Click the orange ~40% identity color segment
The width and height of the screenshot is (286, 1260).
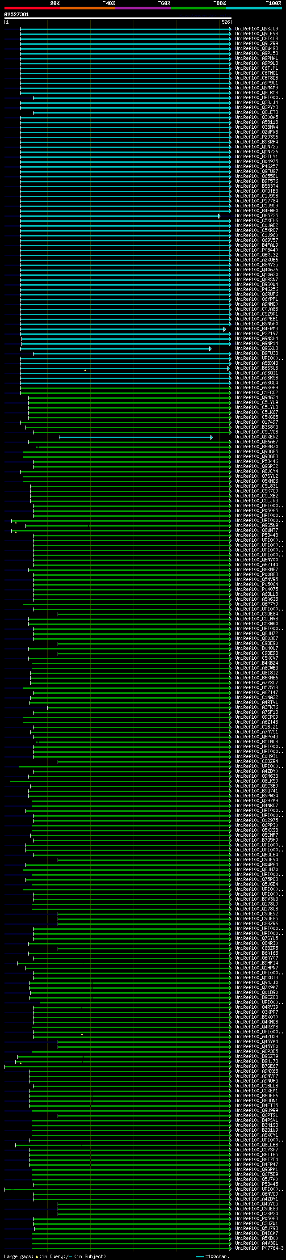(x=88, y=8)
